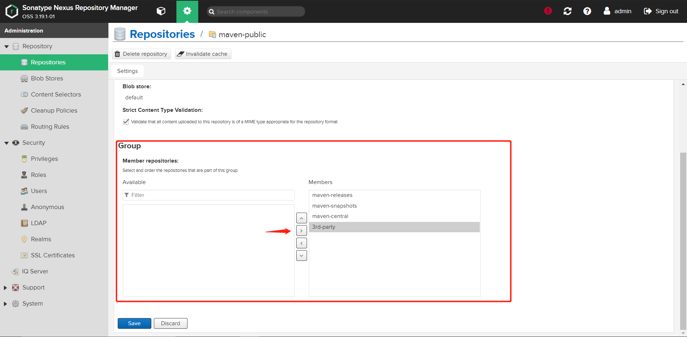Open SSL Certificates

coord(54,255)
